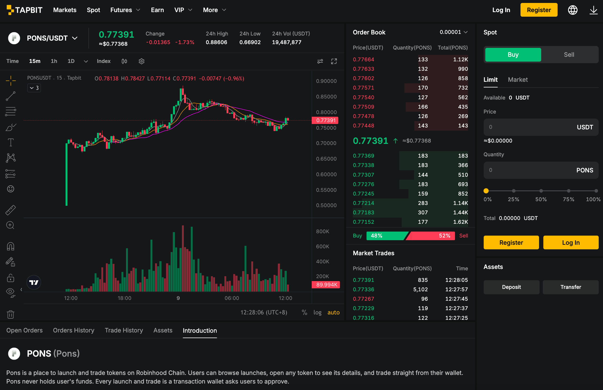Viewport: 603px width, 390px height.
Task: Click the yellow Register button in header
Action: (x=539, y=10)
